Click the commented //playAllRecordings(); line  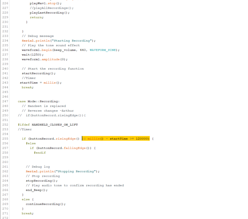(x=52, y=8)
